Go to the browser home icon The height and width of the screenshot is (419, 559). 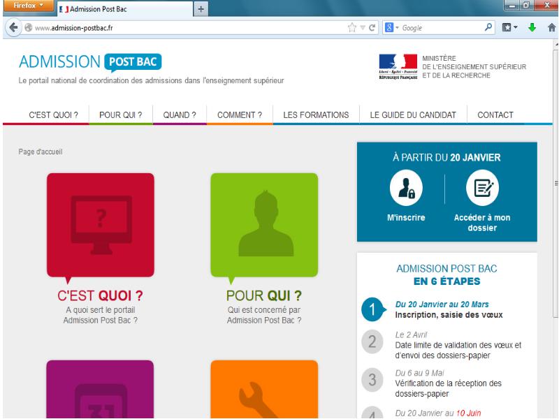(x=551, y=27)
